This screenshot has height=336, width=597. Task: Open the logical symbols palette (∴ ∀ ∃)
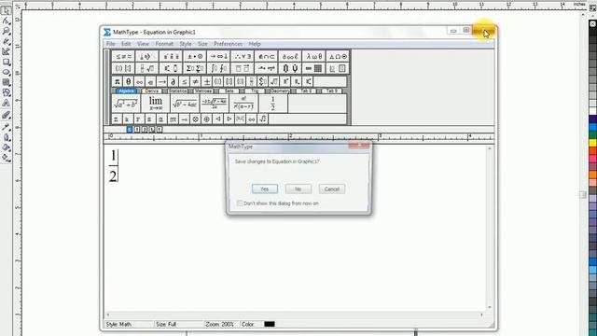pos(243,57)
